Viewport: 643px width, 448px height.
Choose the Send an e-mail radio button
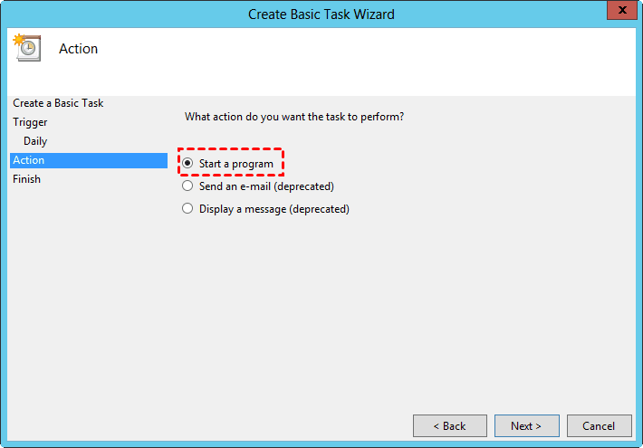click(x=187, y=186)
